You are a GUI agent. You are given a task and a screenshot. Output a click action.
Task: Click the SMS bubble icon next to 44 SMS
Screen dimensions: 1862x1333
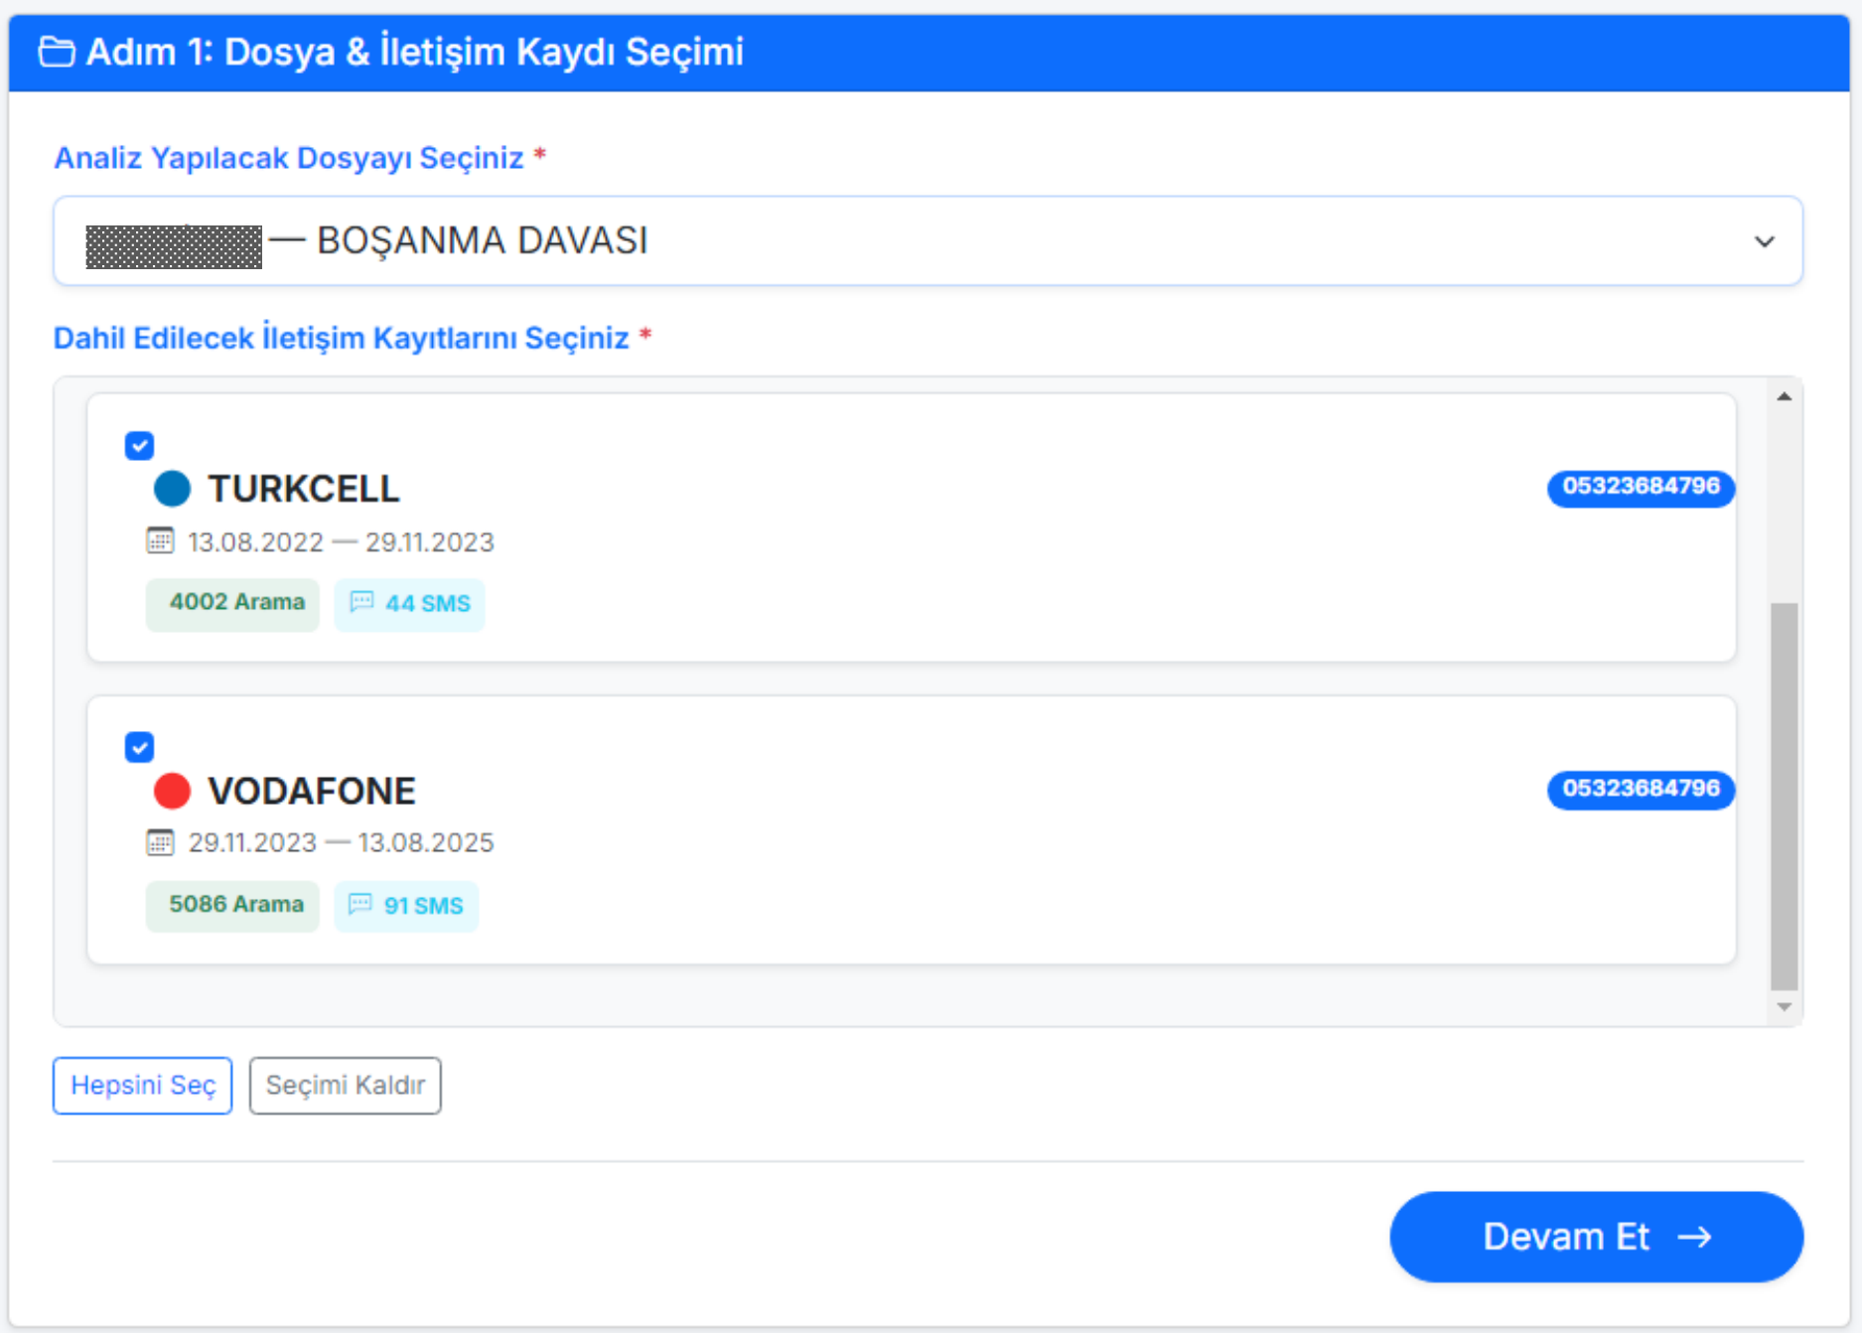click(x=361, y=603)
